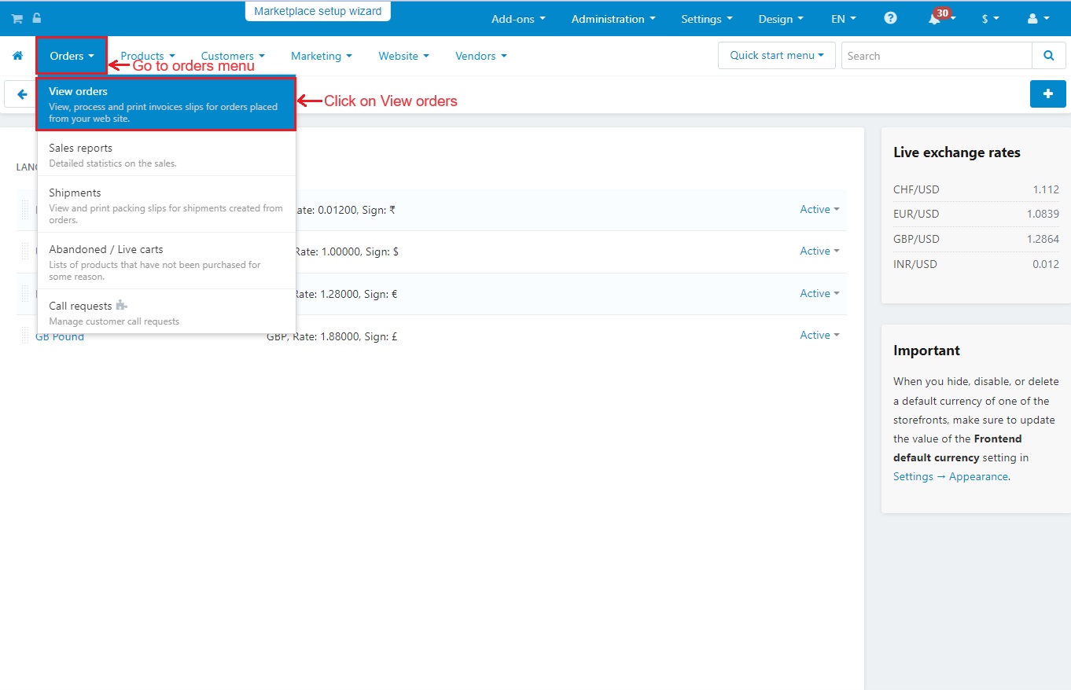
Task: Open Active status dropdown for rate 0.01200
Action: pos(819,210)
